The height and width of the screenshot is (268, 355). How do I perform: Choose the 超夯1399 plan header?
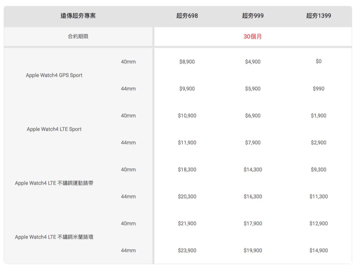click(318, 16)
